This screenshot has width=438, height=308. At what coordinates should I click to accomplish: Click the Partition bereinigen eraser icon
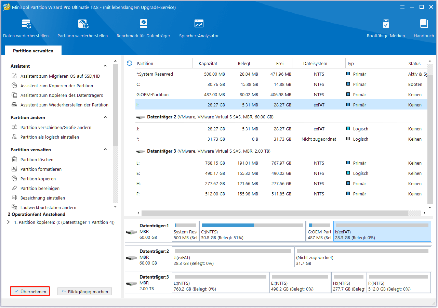click(x=14, y=189)
